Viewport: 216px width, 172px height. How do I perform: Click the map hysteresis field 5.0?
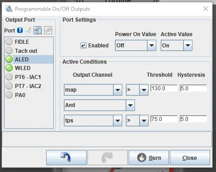(x=193, y=88)
